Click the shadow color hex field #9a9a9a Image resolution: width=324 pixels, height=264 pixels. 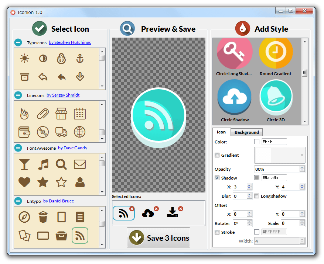coord(274,178)
